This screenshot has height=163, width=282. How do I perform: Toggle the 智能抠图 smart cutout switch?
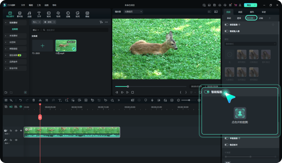tap(207, 92)
